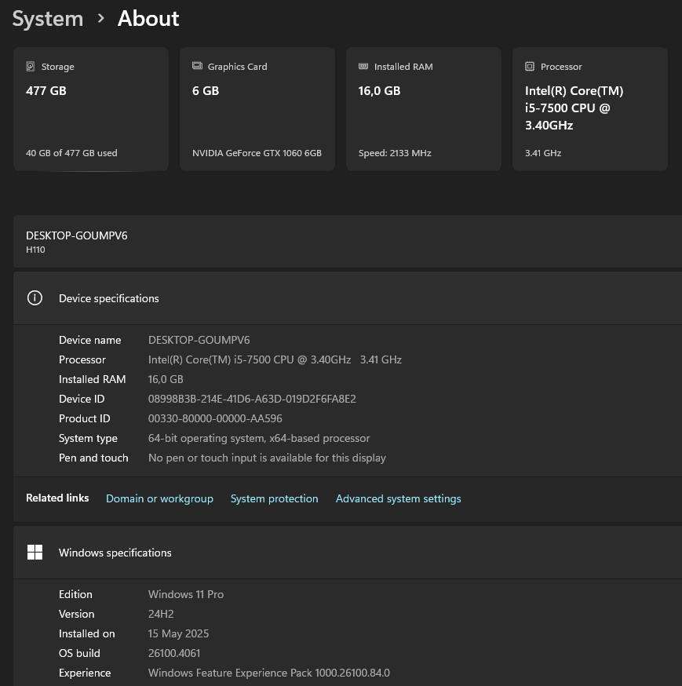Open the Storage summary card
682x686 pixels.
tap(90, 108)
